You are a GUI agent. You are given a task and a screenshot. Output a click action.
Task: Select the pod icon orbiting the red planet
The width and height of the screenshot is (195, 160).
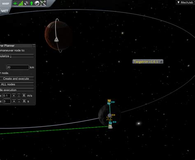click(56, 40)
